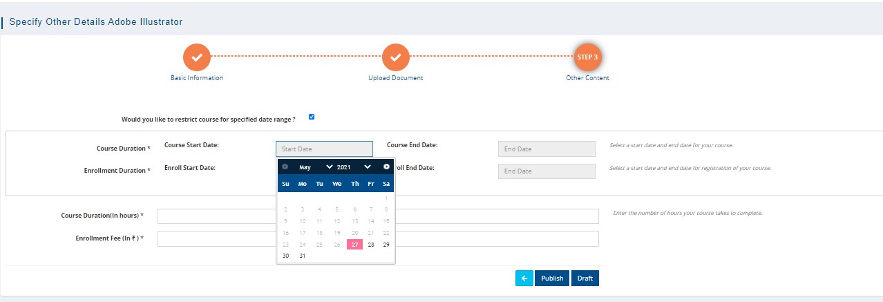
Task: Go to previous month in calendar
Action: pyautogui.click(x=285, y=167)
